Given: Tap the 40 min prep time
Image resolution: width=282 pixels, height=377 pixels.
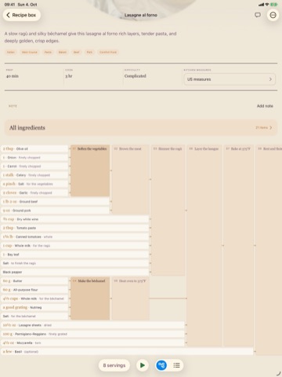Looking at the screenshot, I should (x=13, y=76).
